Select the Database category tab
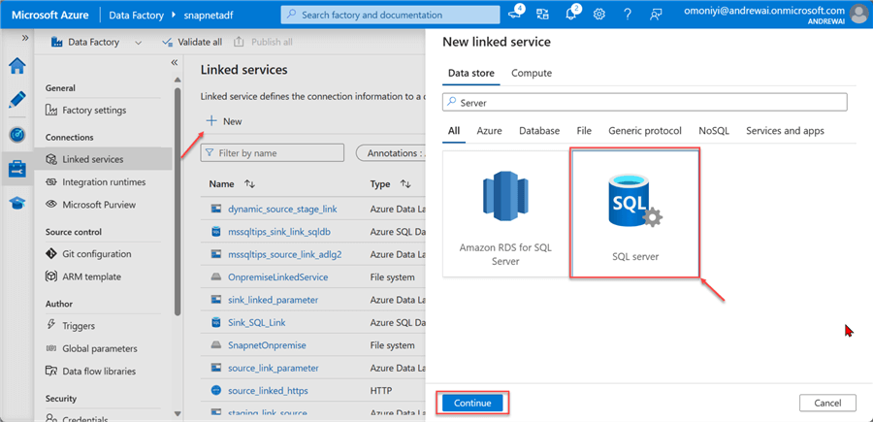This screenshot has height=422, width=873. pyautogui.click(x=539, y=131)
